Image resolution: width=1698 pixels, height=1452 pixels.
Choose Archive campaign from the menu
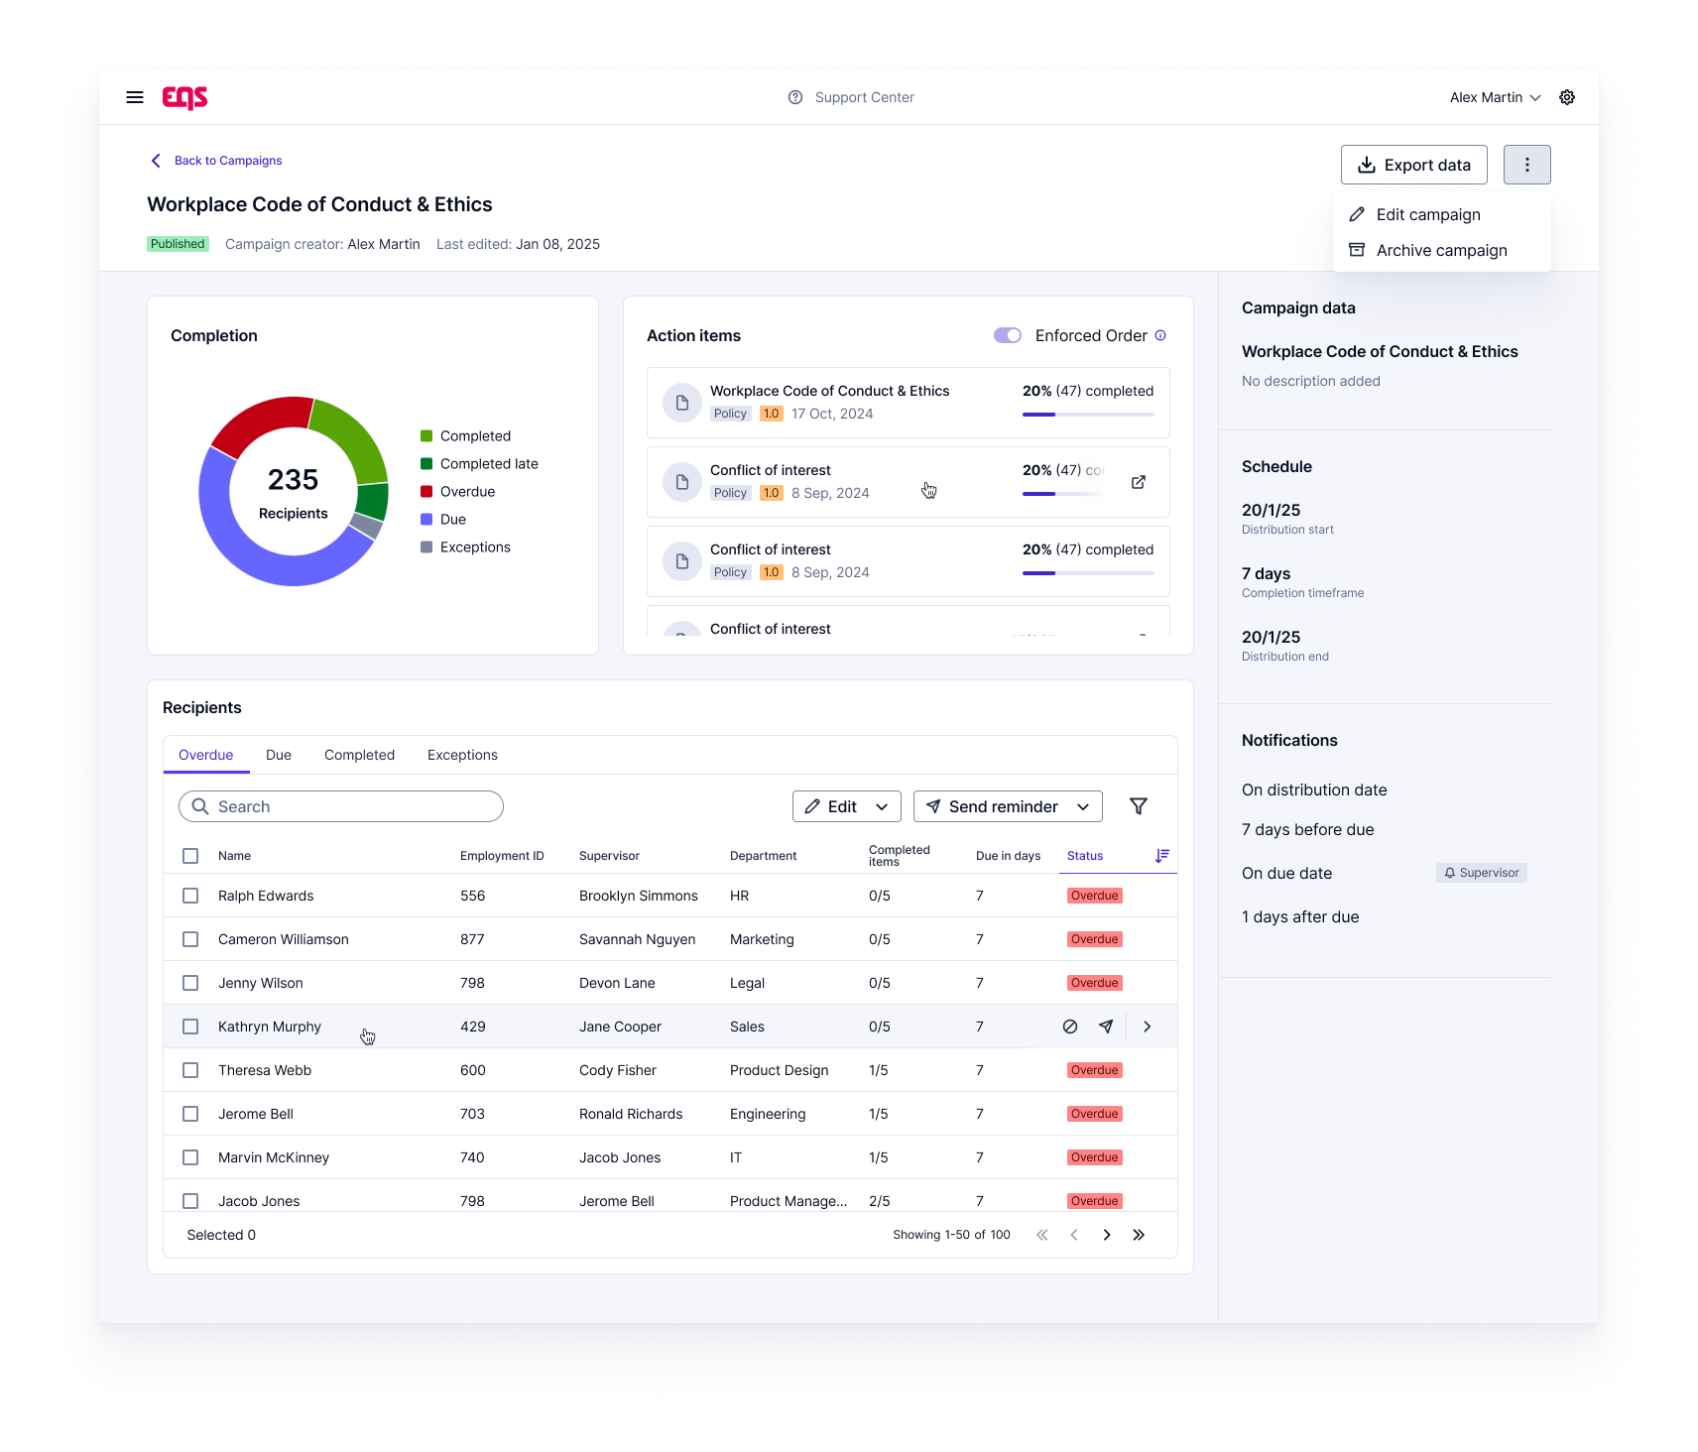point(1441,250)
